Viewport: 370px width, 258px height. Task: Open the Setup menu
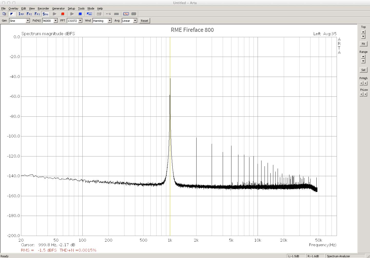coord(71,8)
